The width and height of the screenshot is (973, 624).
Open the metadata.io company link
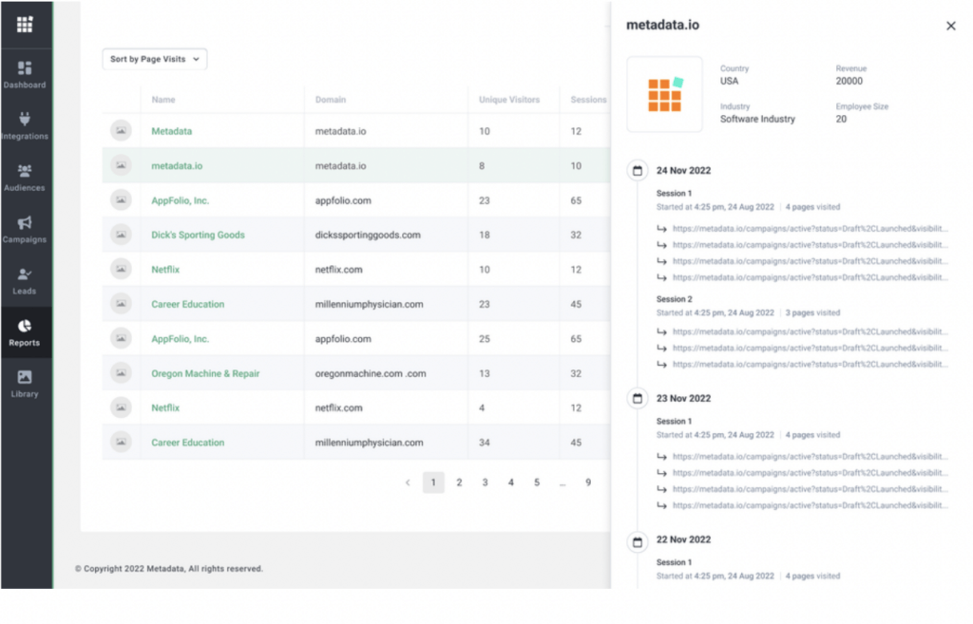click(177, 165)
